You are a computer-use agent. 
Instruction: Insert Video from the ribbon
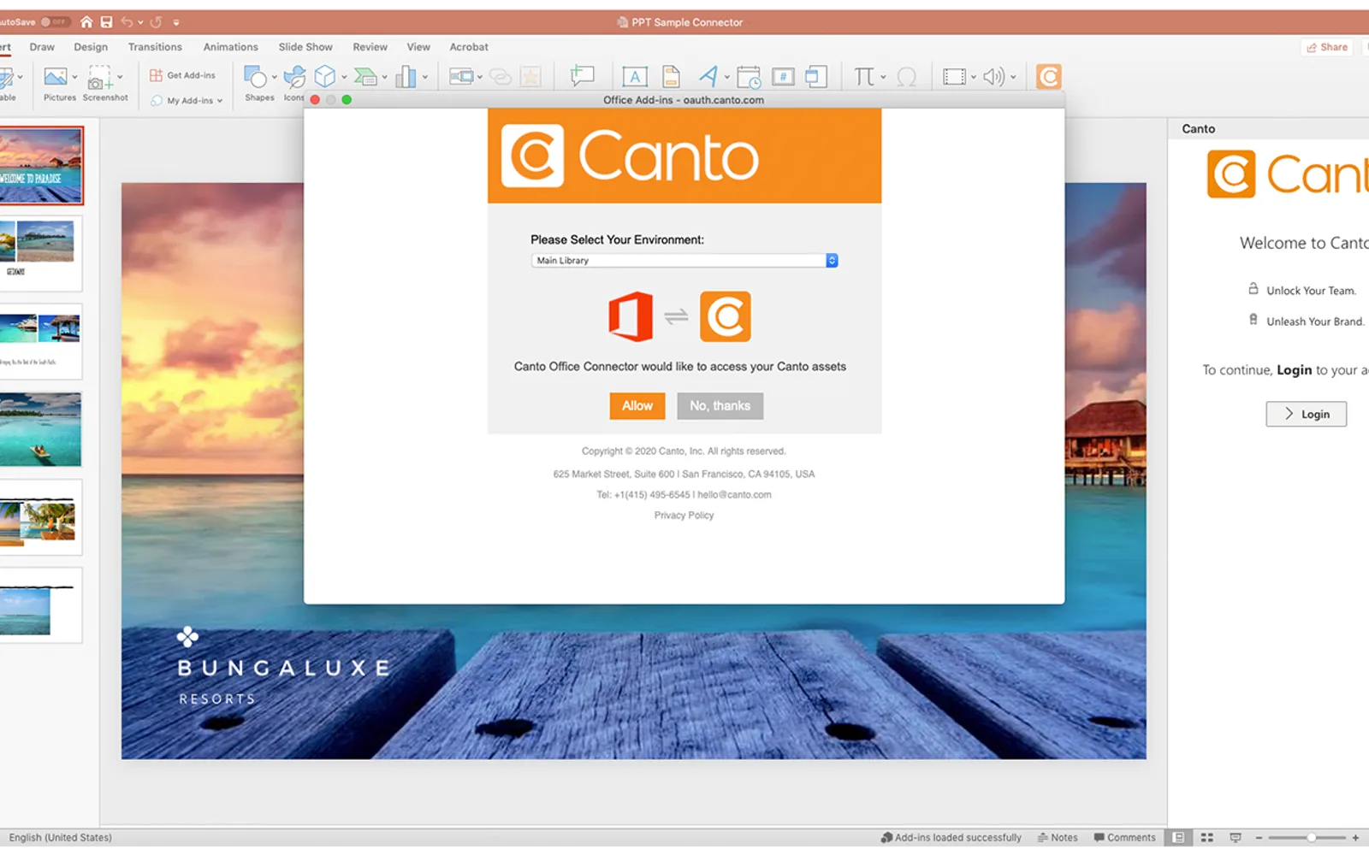(x=954, y=77)
